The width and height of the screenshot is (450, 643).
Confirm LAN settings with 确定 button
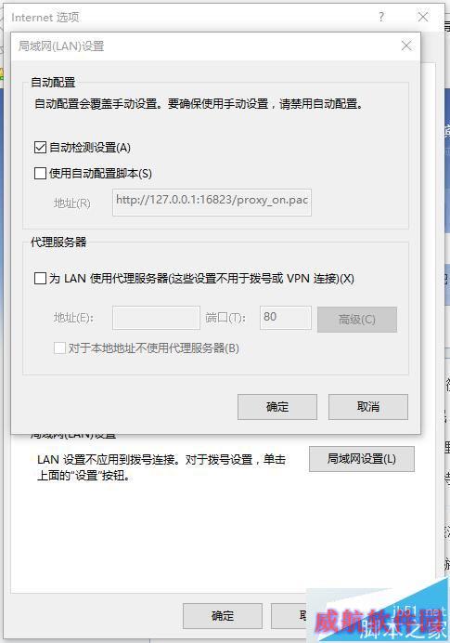pyautogui.click(x=277, y=407)
